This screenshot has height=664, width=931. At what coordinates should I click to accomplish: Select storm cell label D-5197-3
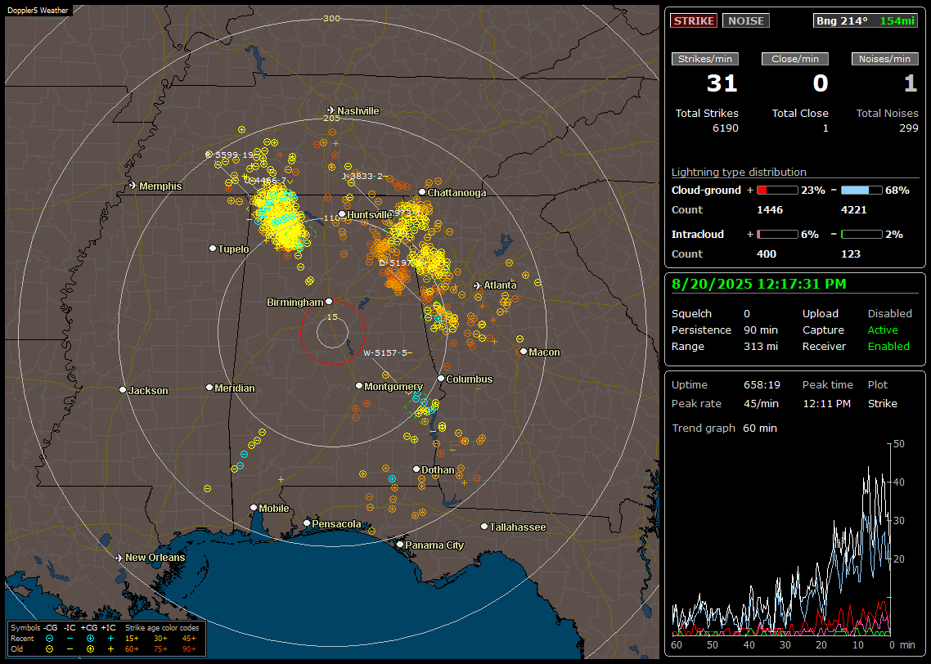[x=400, y=262]
